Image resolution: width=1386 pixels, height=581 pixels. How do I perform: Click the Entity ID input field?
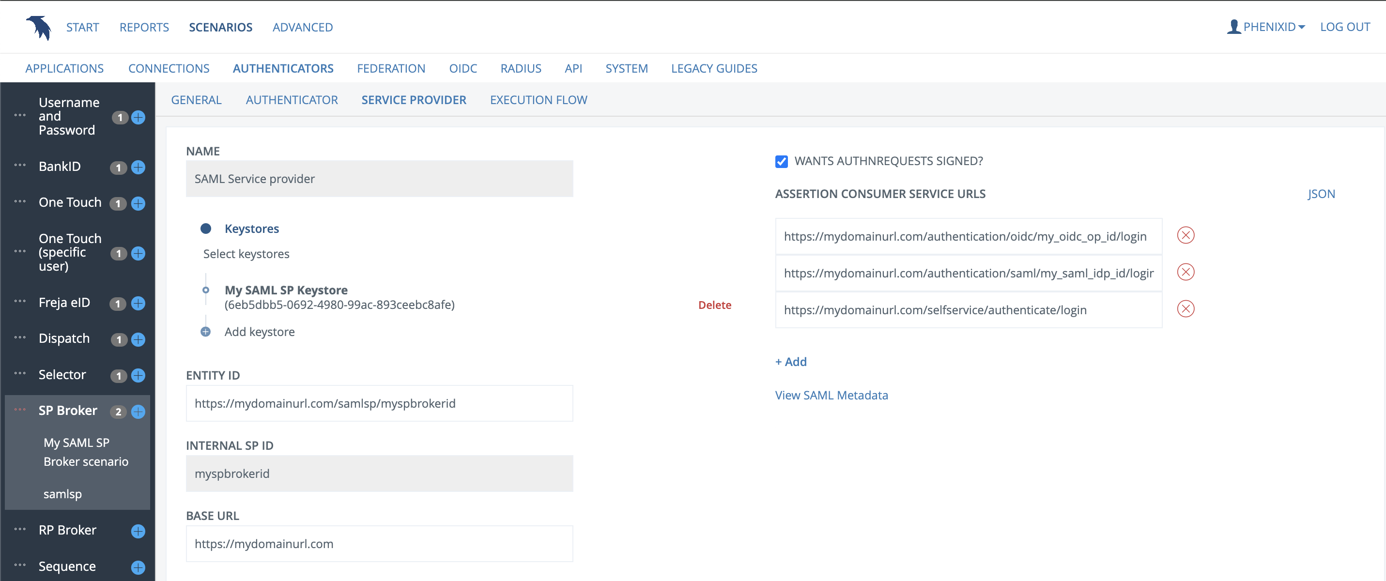(379, 403)
